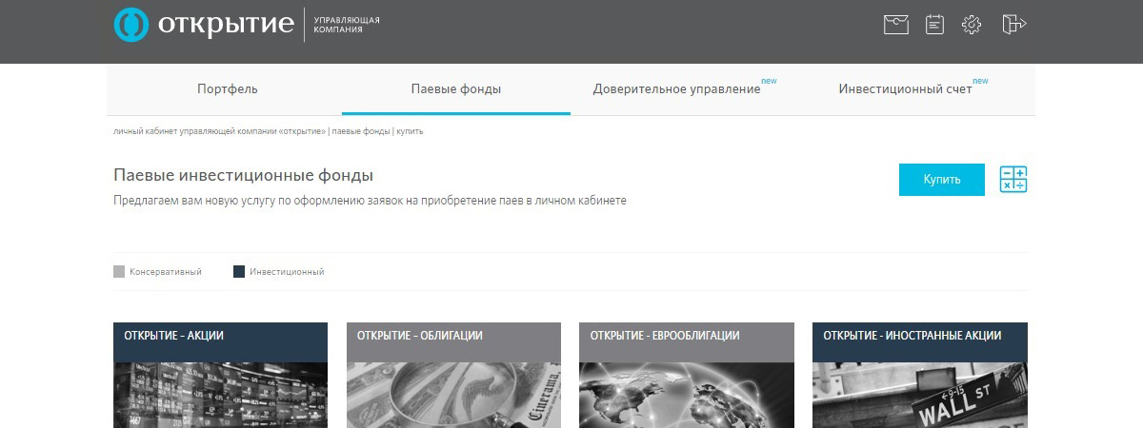Image resolution: width=1143 pixels, height=428 pixels.
Task: Click the Инвестиционный legend label
Action: pos(287,272)
